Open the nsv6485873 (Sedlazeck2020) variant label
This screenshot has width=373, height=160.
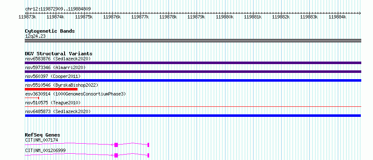coord(58,111)
